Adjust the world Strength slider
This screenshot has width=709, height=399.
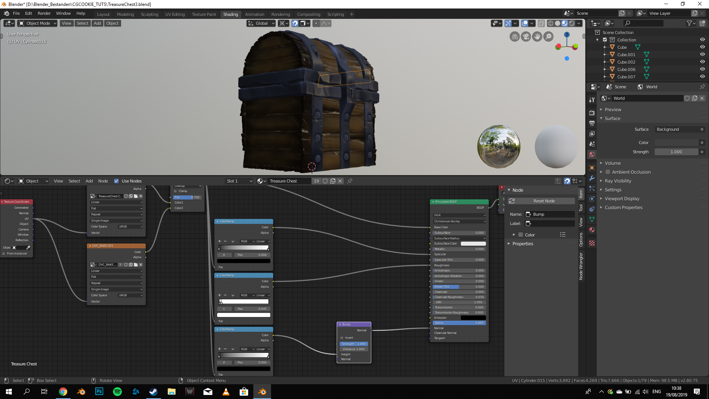[676, 152]
